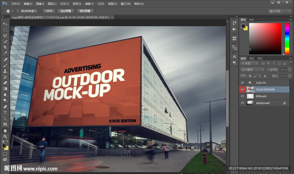Switch to the Channels tab
This screenshot has width=294, height=174.
(x=252, y=58)
